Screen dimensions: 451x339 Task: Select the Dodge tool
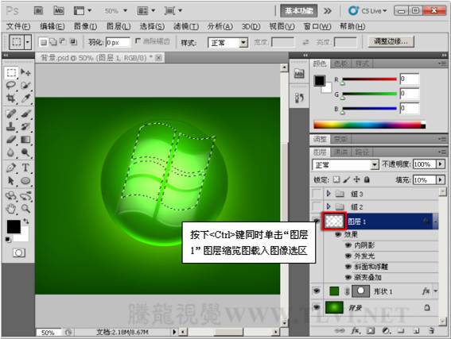coord(25,152)
